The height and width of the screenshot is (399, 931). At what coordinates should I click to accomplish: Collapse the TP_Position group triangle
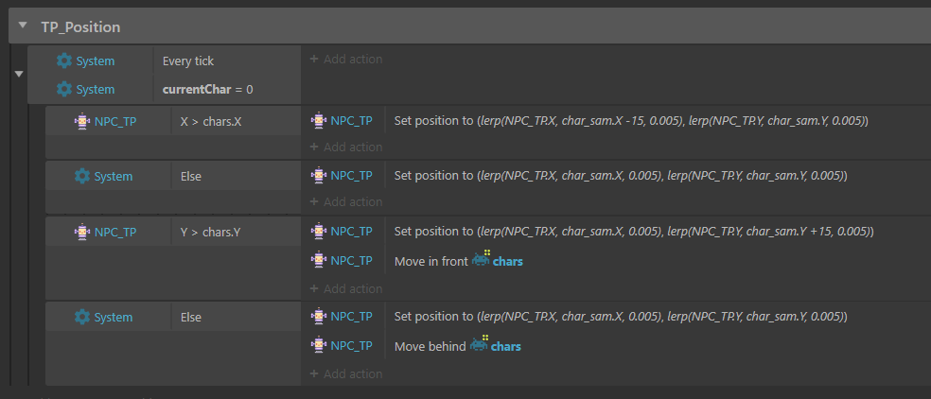tap(23, 26)
